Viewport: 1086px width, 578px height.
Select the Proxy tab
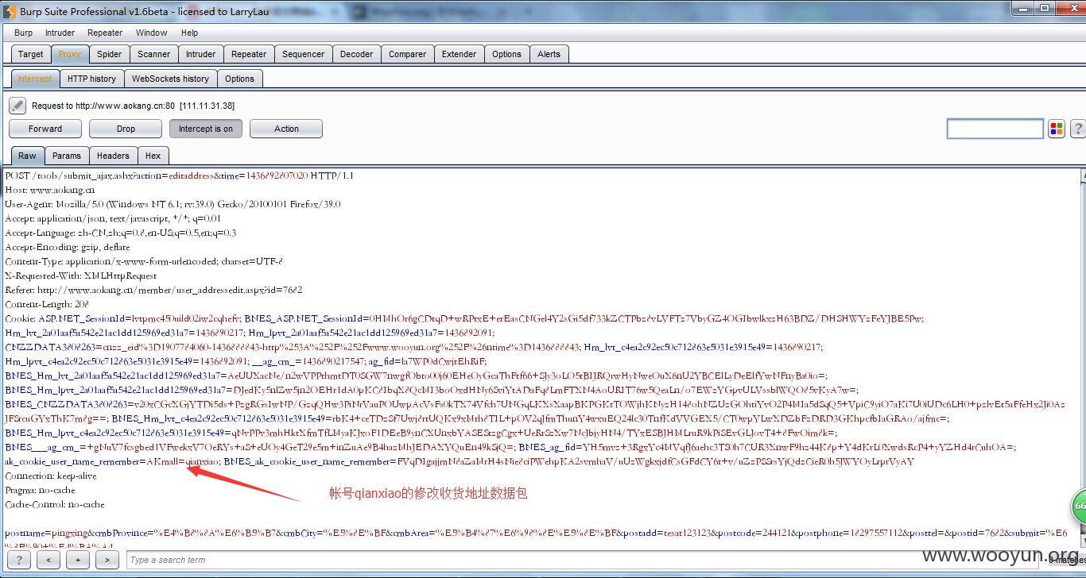pyautogui.click(x=69, y=54)
